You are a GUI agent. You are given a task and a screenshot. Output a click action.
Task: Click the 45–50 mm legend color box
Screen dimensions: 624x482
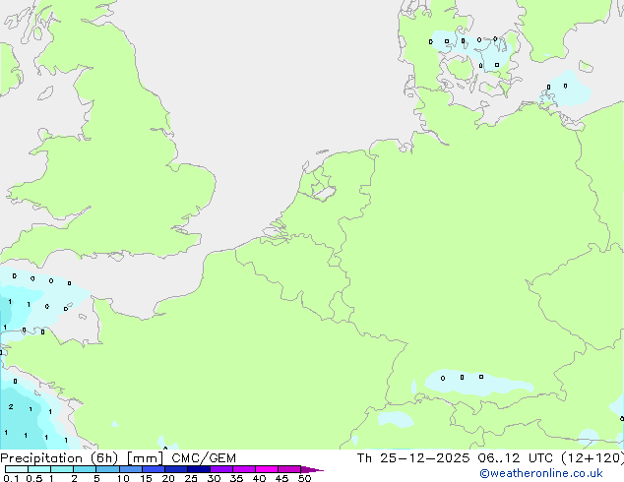[x=289, y=469]
